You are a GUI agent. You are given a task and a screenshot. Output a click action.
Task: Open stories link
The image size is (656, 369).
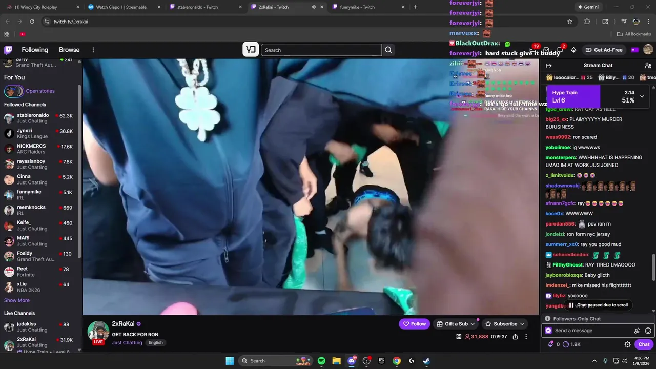point(40,91)
